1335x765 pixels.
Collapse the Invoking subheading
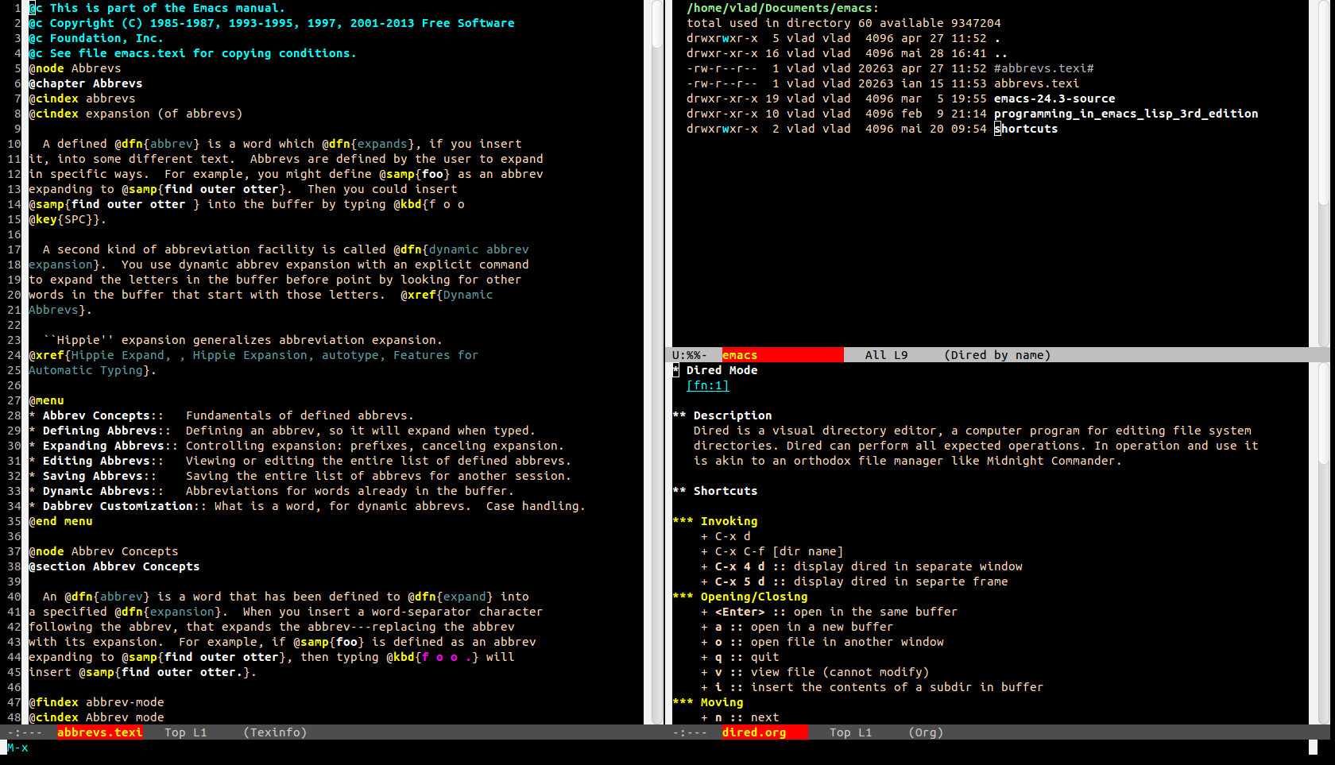715,521
